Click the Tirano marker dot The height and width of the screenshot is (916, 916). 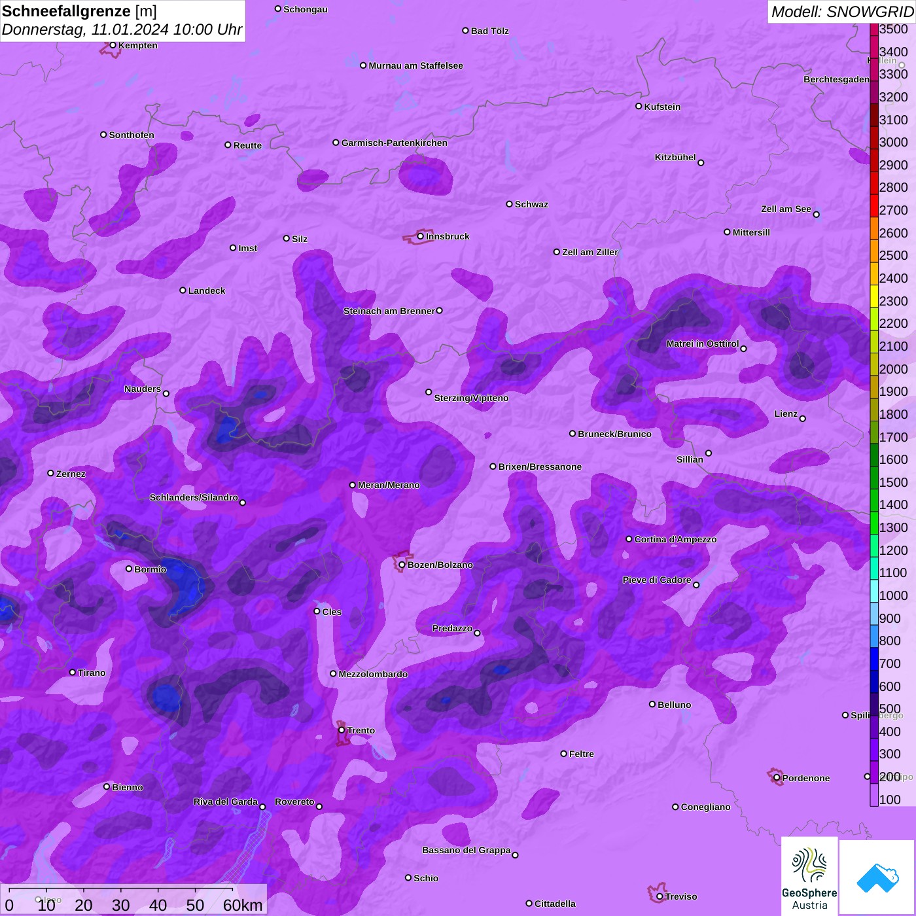coord(73,672)
